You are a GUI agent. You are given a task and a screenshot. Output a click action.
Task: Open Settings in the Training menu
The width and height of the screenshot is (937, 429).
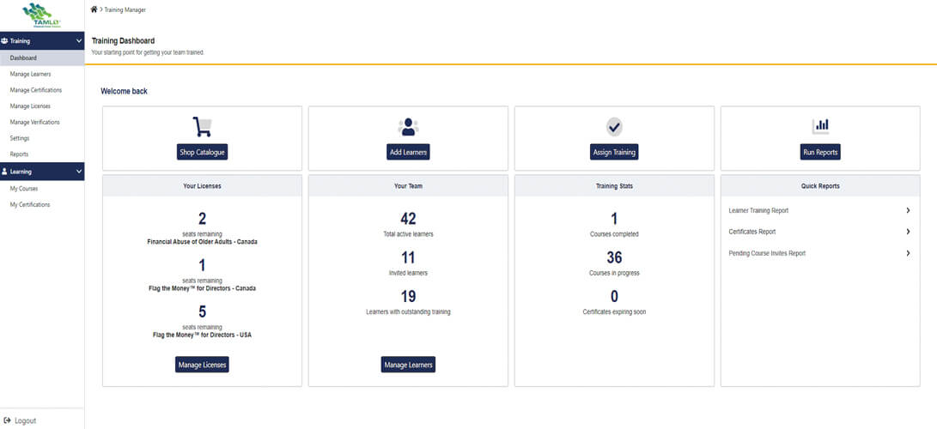[20, 138]
